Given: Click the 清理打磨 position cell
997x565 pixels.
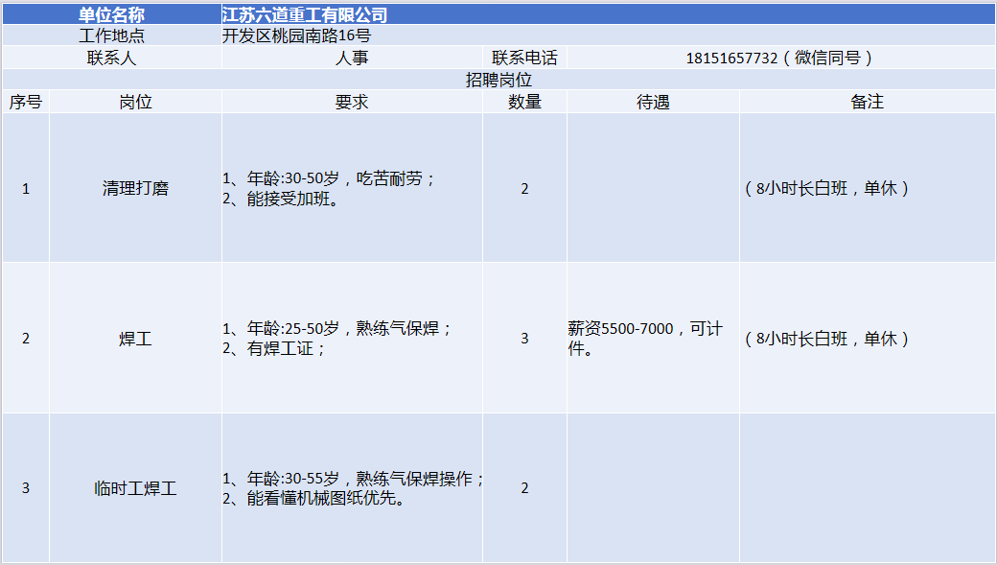Looking at the screenshot, I should click(135, 188).
